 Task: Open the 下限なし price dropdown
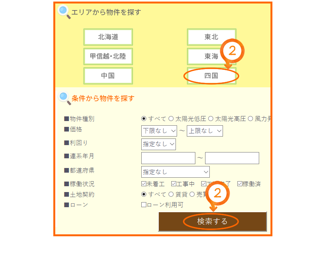click(x=159, y=131)
